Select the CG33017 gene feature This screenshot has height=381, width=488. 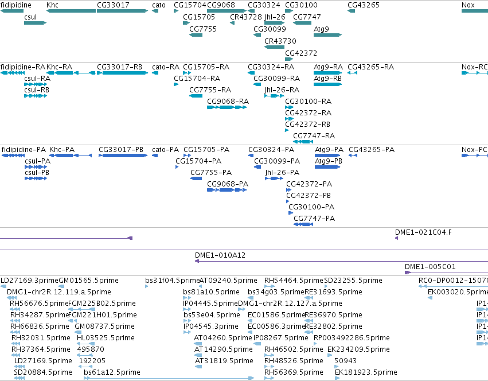click(122, 11)
